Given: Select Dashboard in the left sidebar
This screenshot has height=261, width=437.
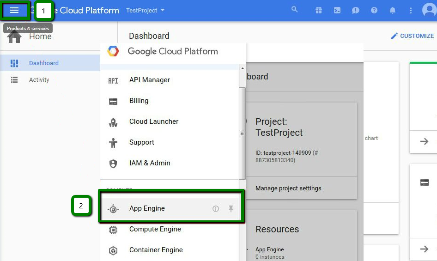Looking at the screenshot, I should click(50, 63).
